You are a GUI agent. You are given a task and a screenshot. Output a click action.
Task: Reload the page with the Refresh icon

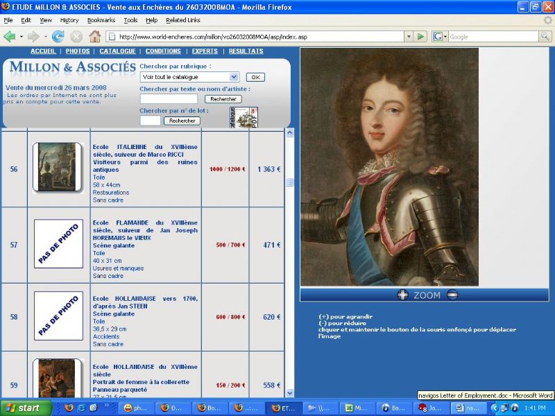point(58,36)
